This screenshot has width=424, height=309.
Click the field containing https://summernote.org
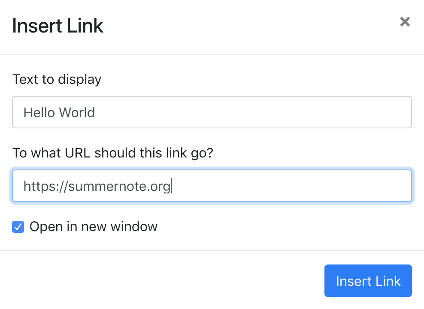click(x=212, y=185)
